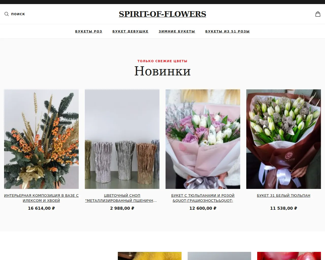This screenshot has width=325, height=260.
Task: Open the metallic wheat sheaf photo
Action: pos(122,139)
